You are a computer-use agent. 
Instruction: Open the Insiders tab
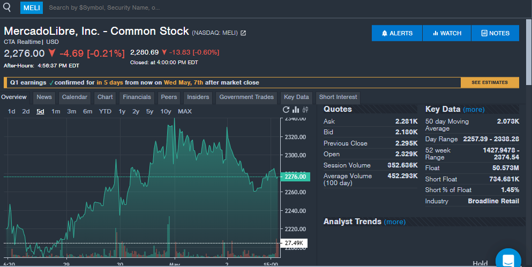pos(198,97)
